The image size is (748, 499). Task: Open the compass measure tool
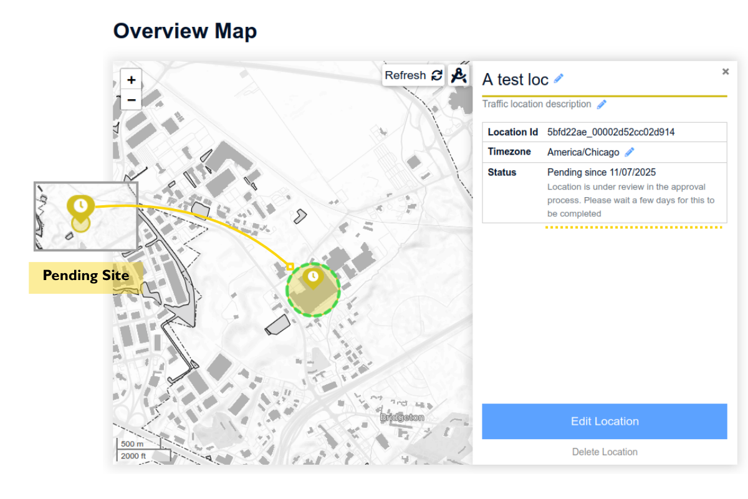(459, 75)
